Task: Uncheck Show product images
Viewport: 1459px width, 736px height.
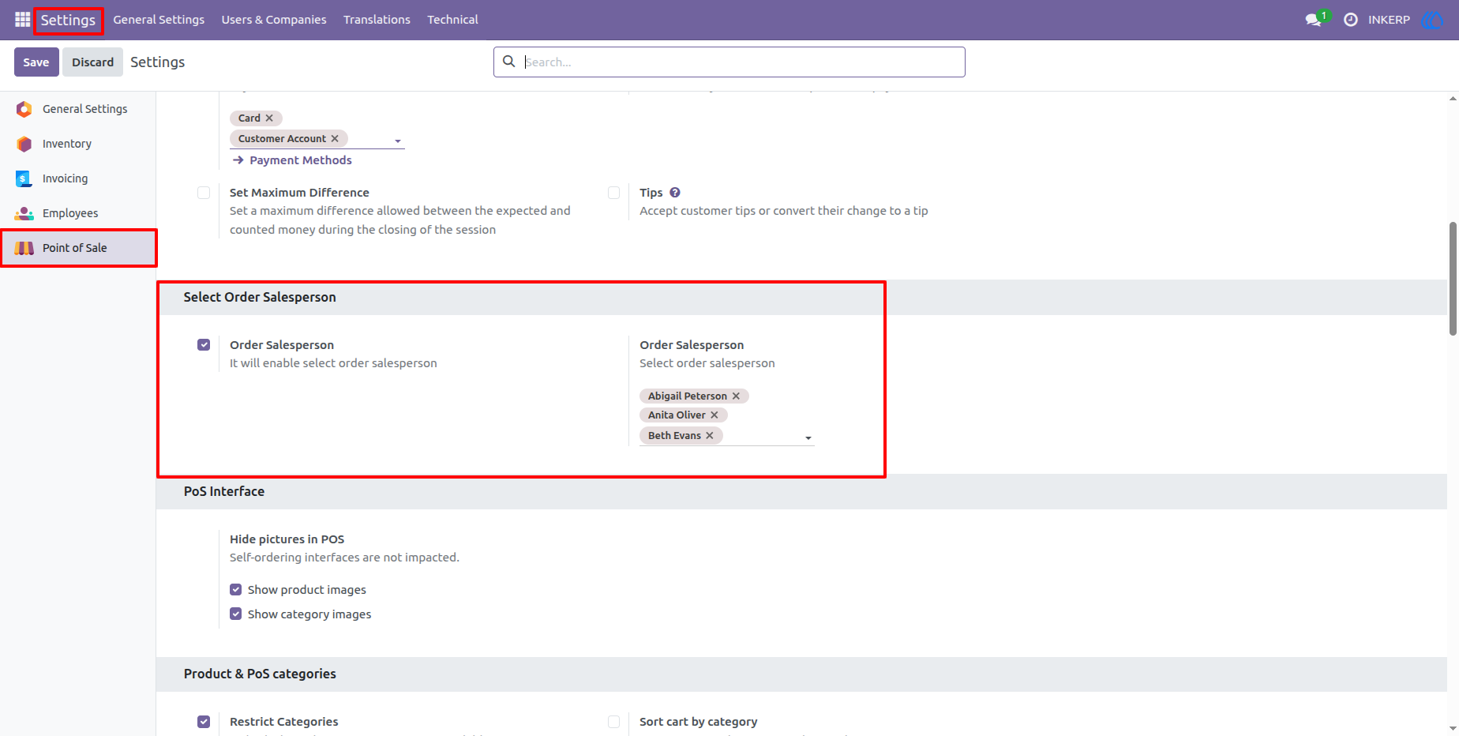Action: [x=235, y=590]
